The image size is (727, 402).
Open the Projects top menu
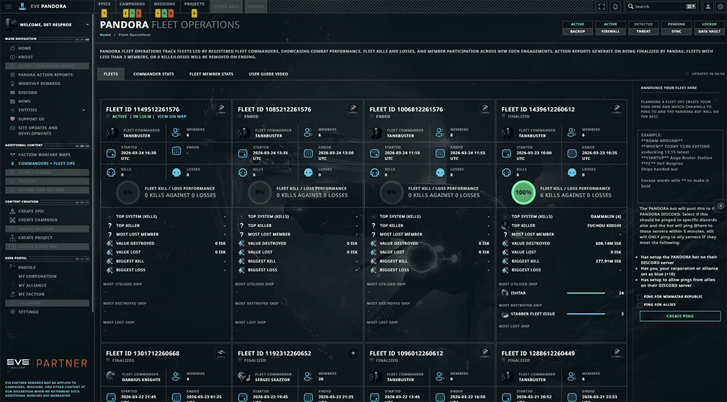195,4
